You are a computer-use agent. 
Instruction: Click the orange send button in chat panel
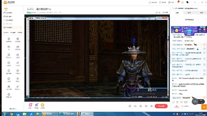pyautogui.click(x=204, y=107)
